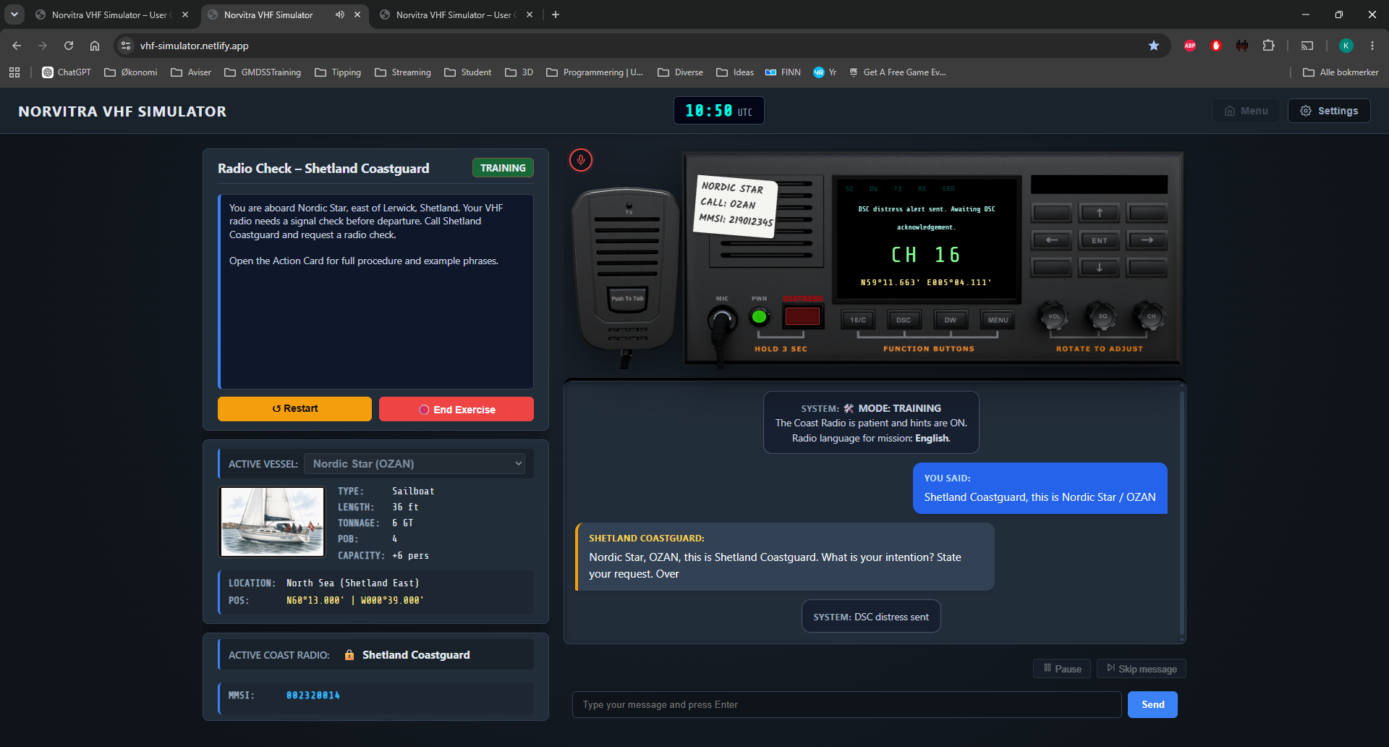Click Skip message button
The width and height of the screenshot is (1389, 747).
tap(1142, 669)
